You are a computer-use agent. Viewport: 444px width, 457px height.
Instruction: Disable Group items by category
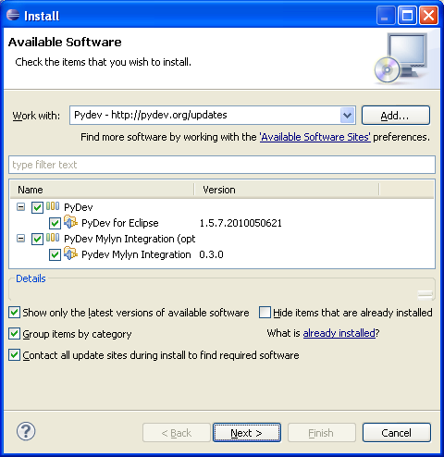tap(14, 334)
